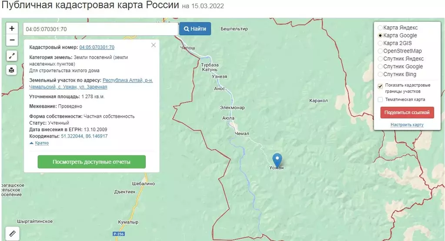
Task: Collapse details via the Кратко link
Action: click(42, 143)
